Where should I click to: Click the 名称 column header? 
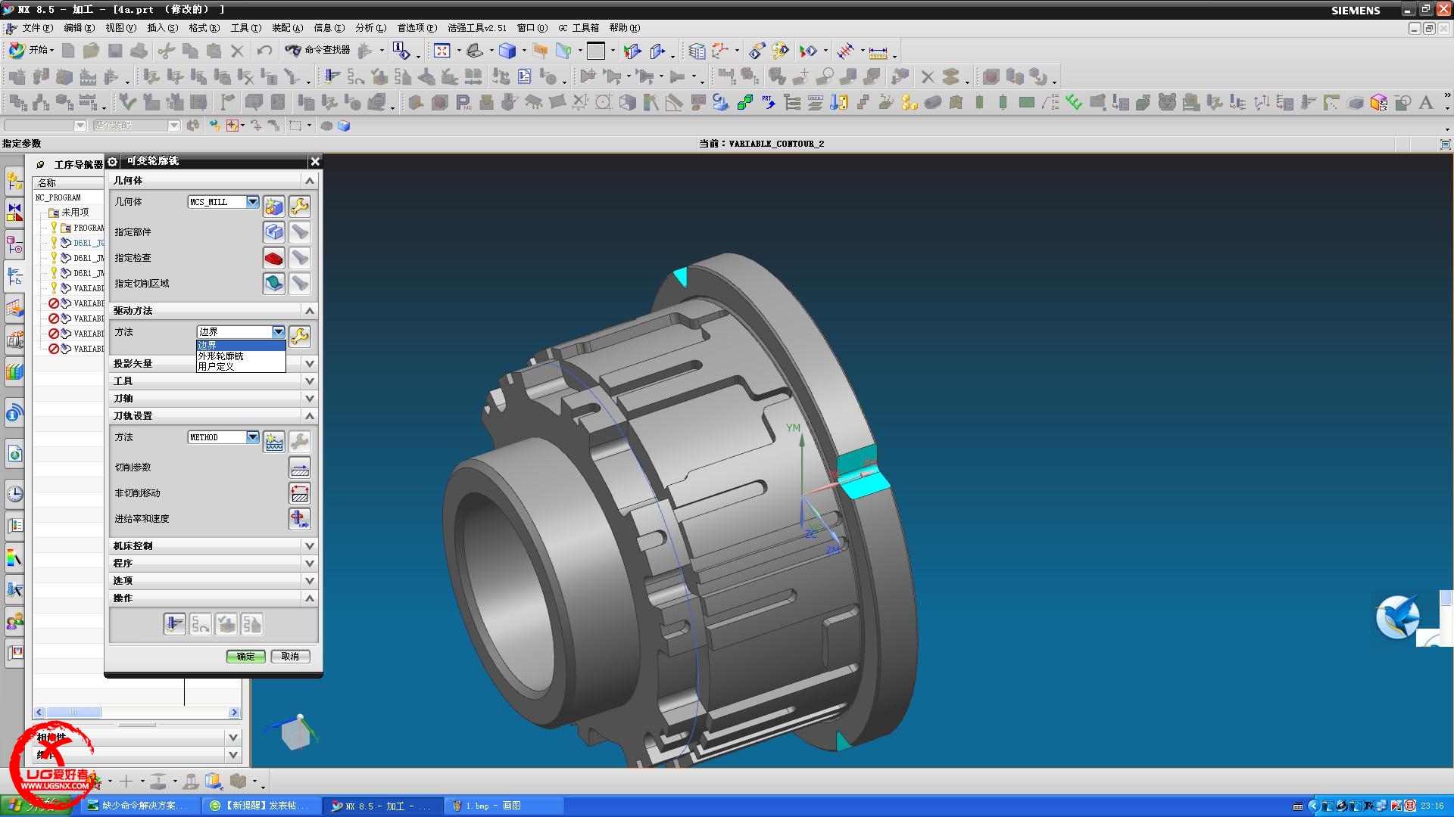point(67,182)
